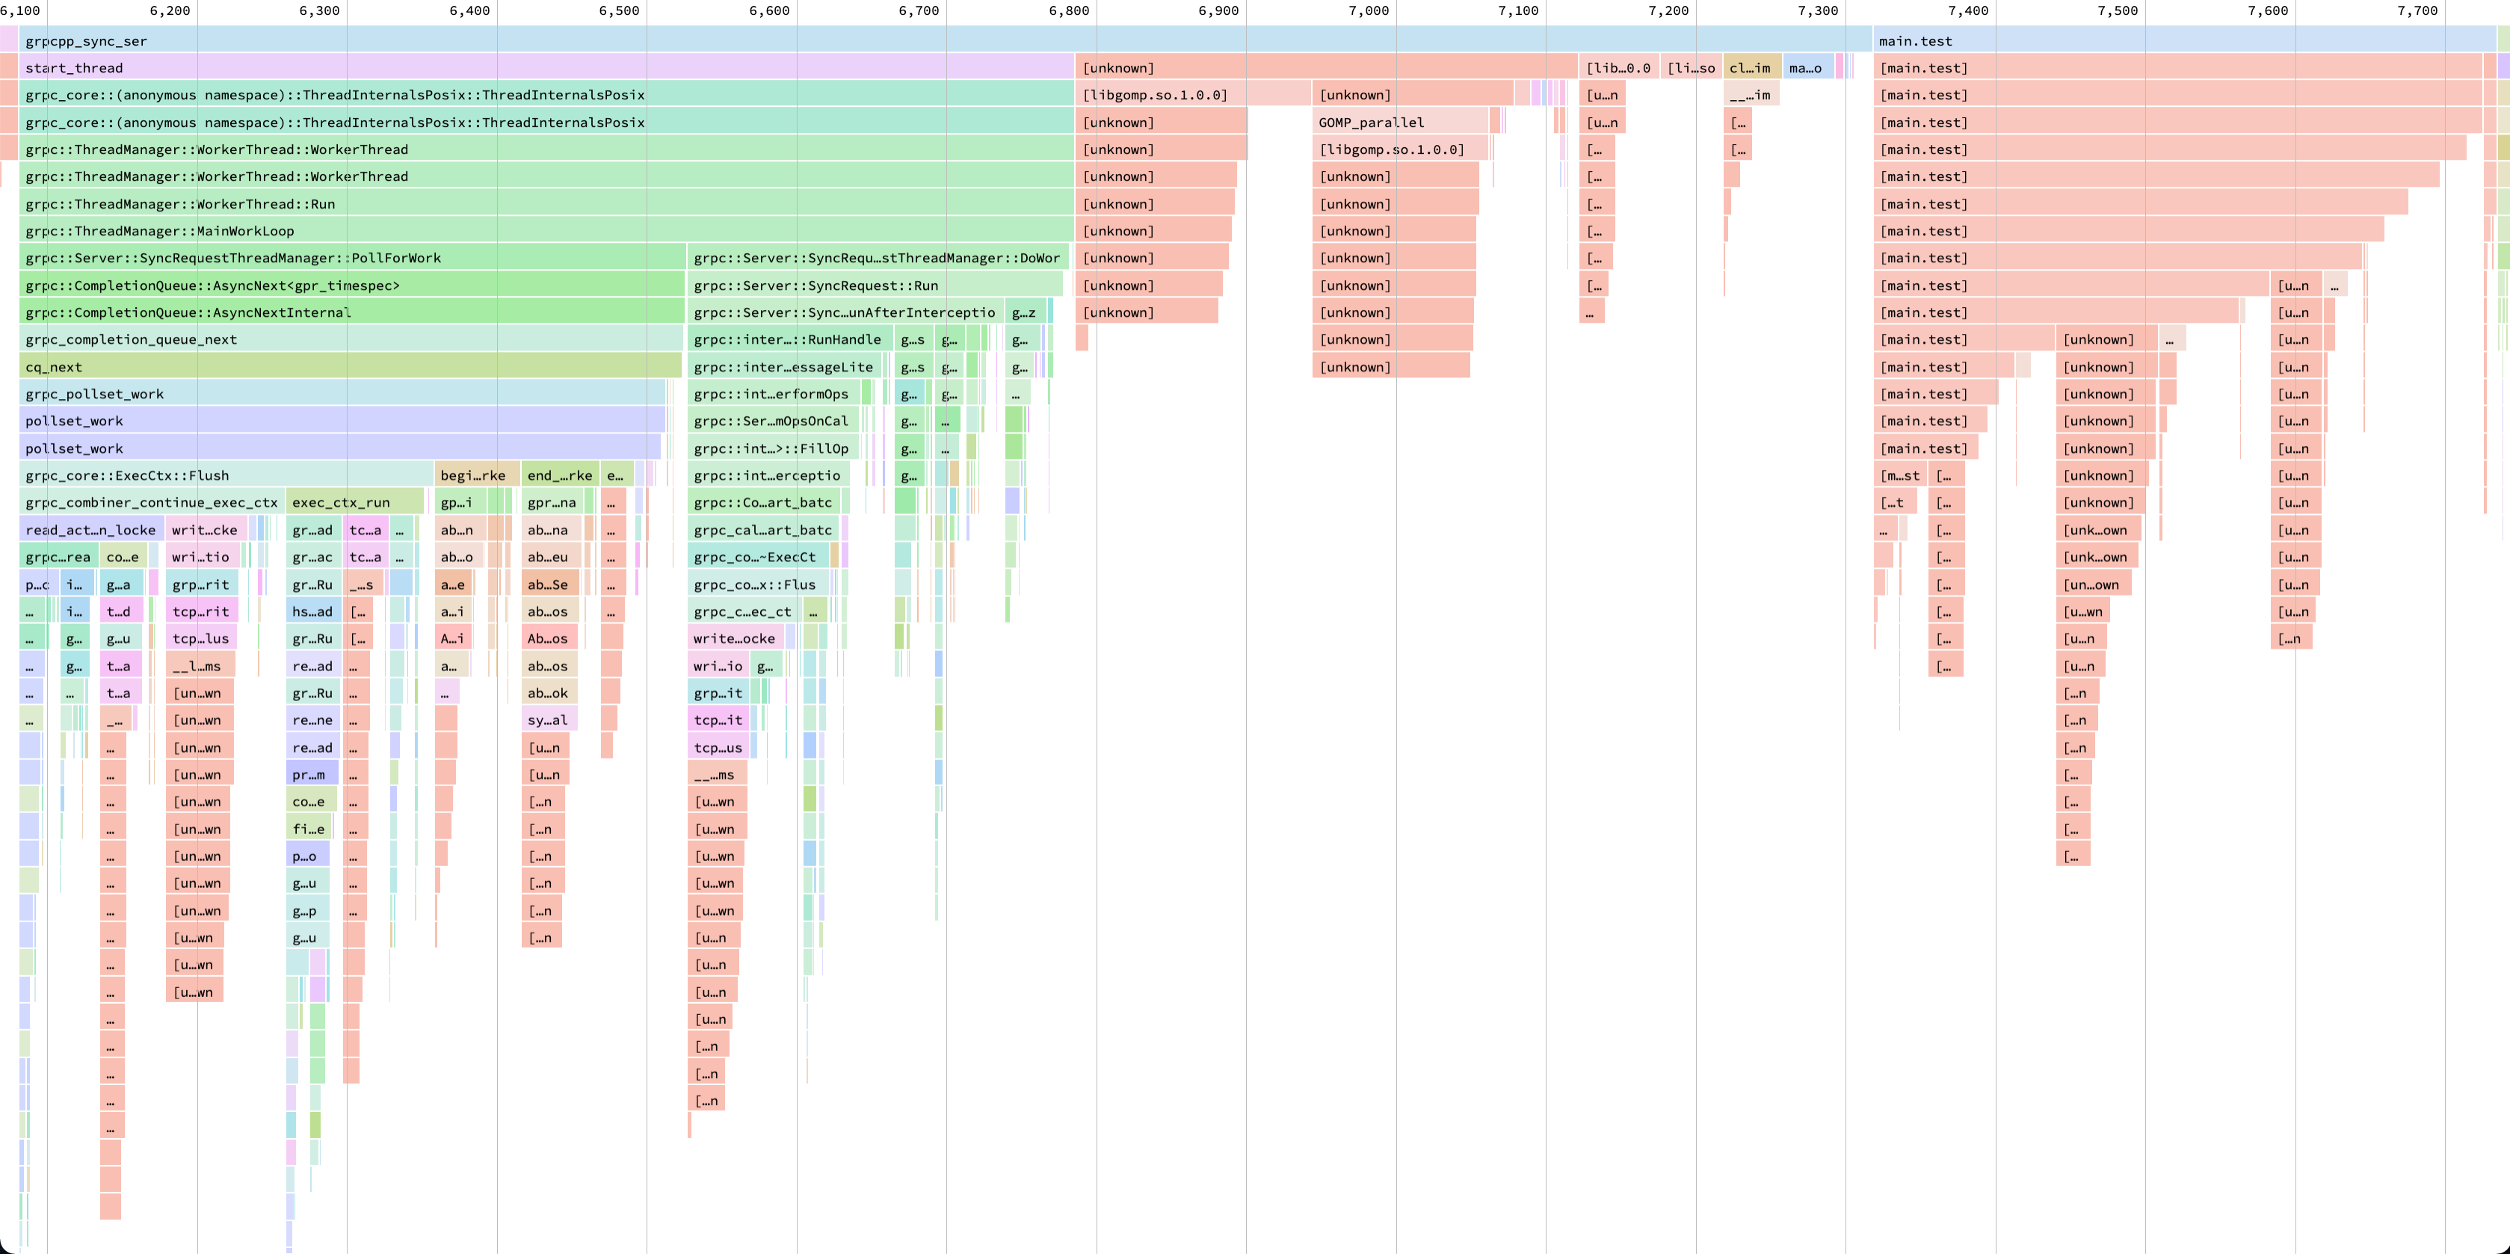Select grpc_completion_queue_next frame

tap(351, 340)
